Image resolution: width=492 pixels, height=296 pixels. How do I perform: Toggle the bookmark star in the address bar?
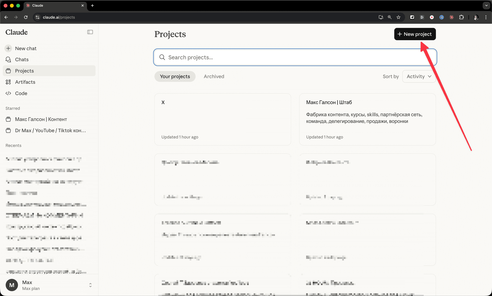(x=399, y=17)
